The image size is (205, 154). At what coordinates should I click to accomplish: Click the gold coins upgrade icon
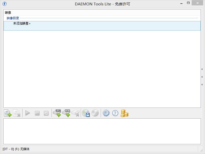tap(125, 113)
